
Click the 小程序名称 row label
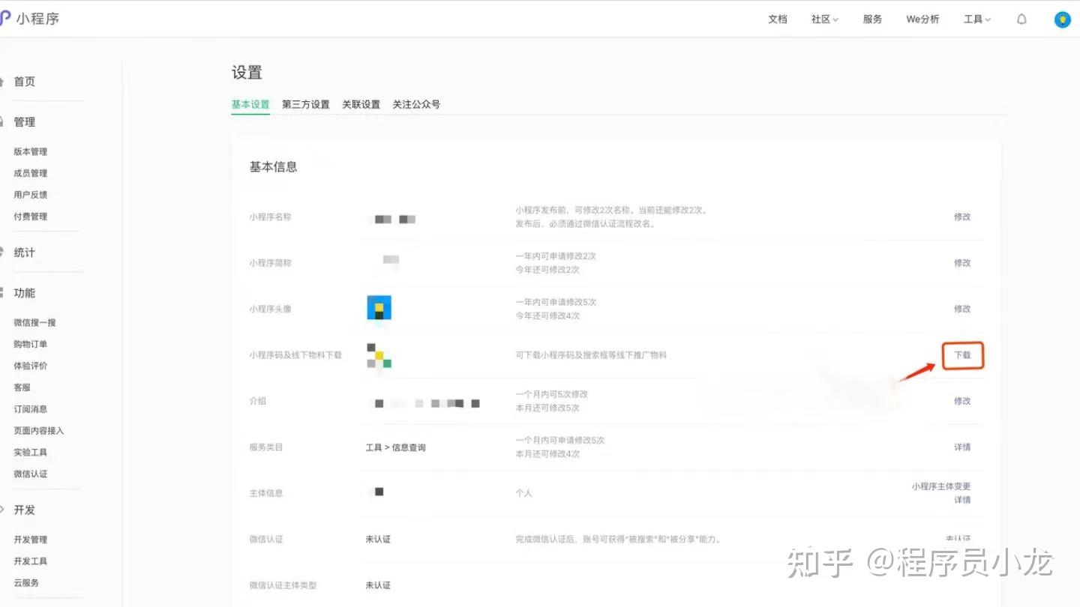tap(270, 217)
